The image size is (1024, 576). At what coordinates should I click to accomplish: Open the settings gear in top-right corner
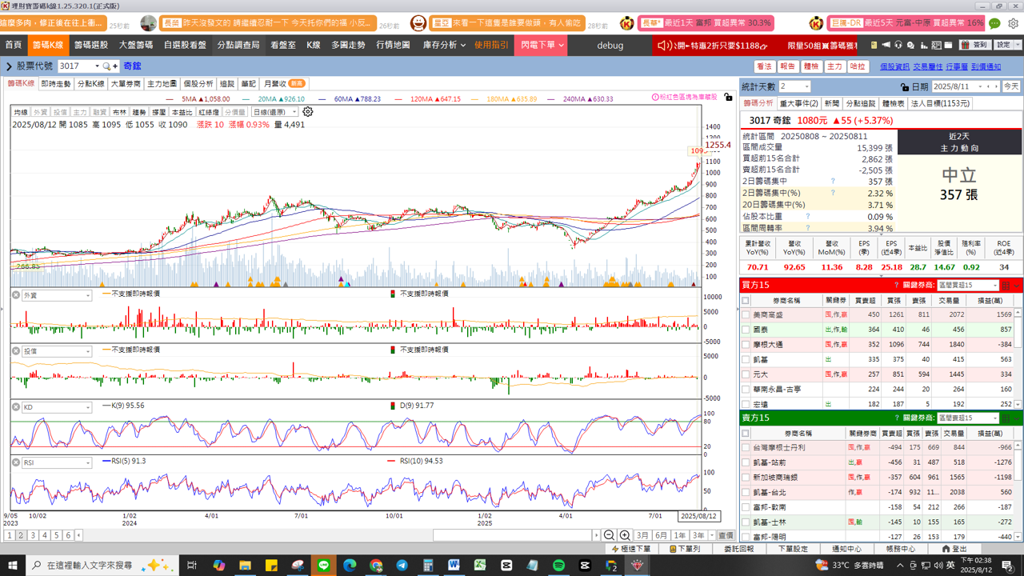pos(1013,23)
